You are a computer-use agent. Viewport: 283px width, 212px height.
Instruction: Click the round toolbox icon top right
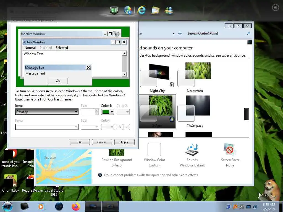pyautogui.click(x=276, y=7)
